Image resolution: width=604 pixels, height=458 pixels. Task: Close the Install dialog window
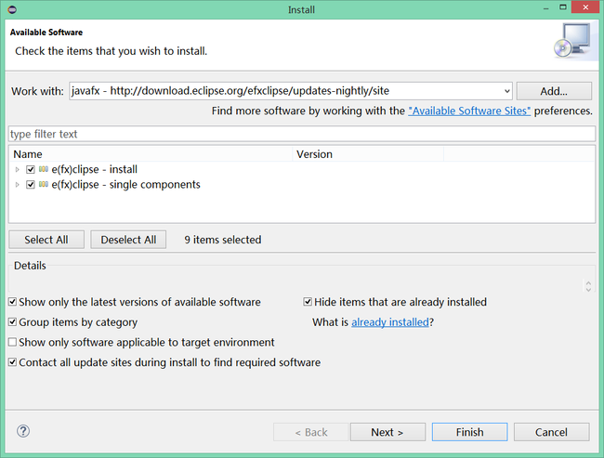point(585,7)
